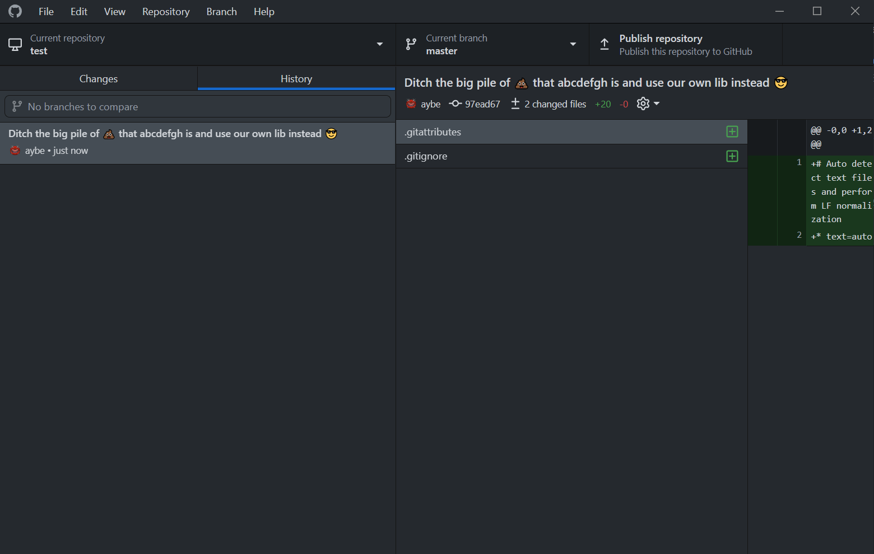Select the Ditch the big pile commit
The image size is (874, 554).
[198, 143]
